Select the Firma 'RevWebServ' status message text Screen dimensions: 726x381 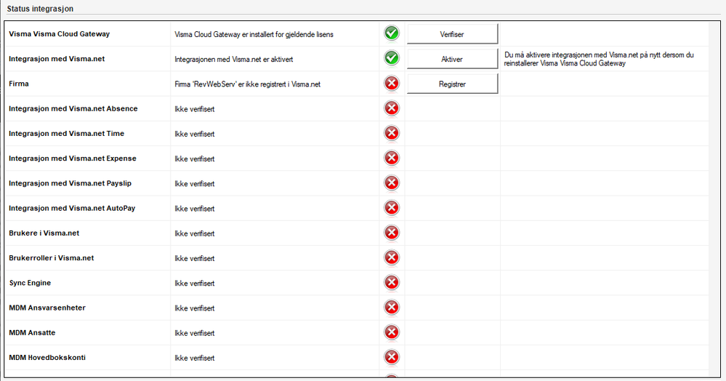tap(247, 84)
